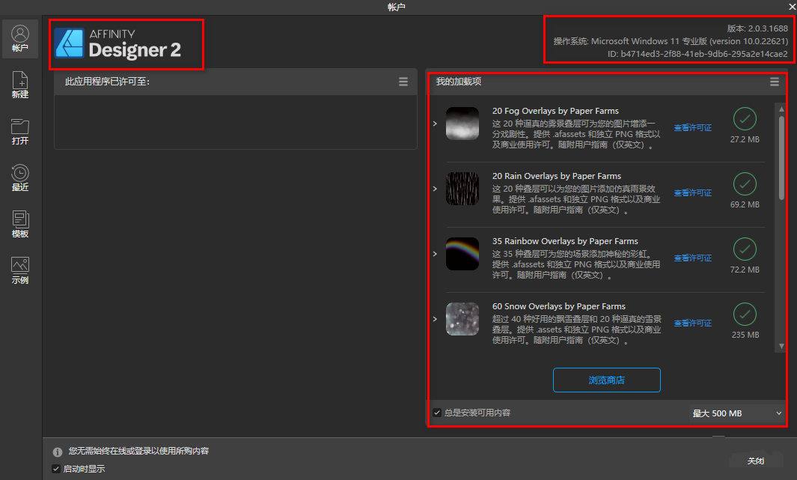Click the 27.2 MB size text

pos(745,139)
